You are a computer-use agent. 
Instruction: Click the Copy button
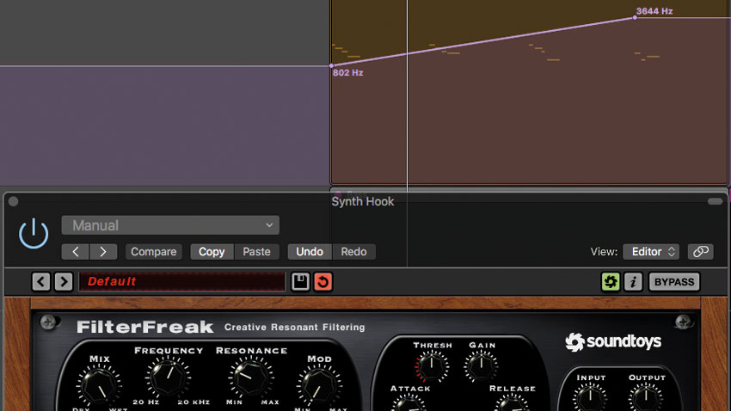pos(212,252)
